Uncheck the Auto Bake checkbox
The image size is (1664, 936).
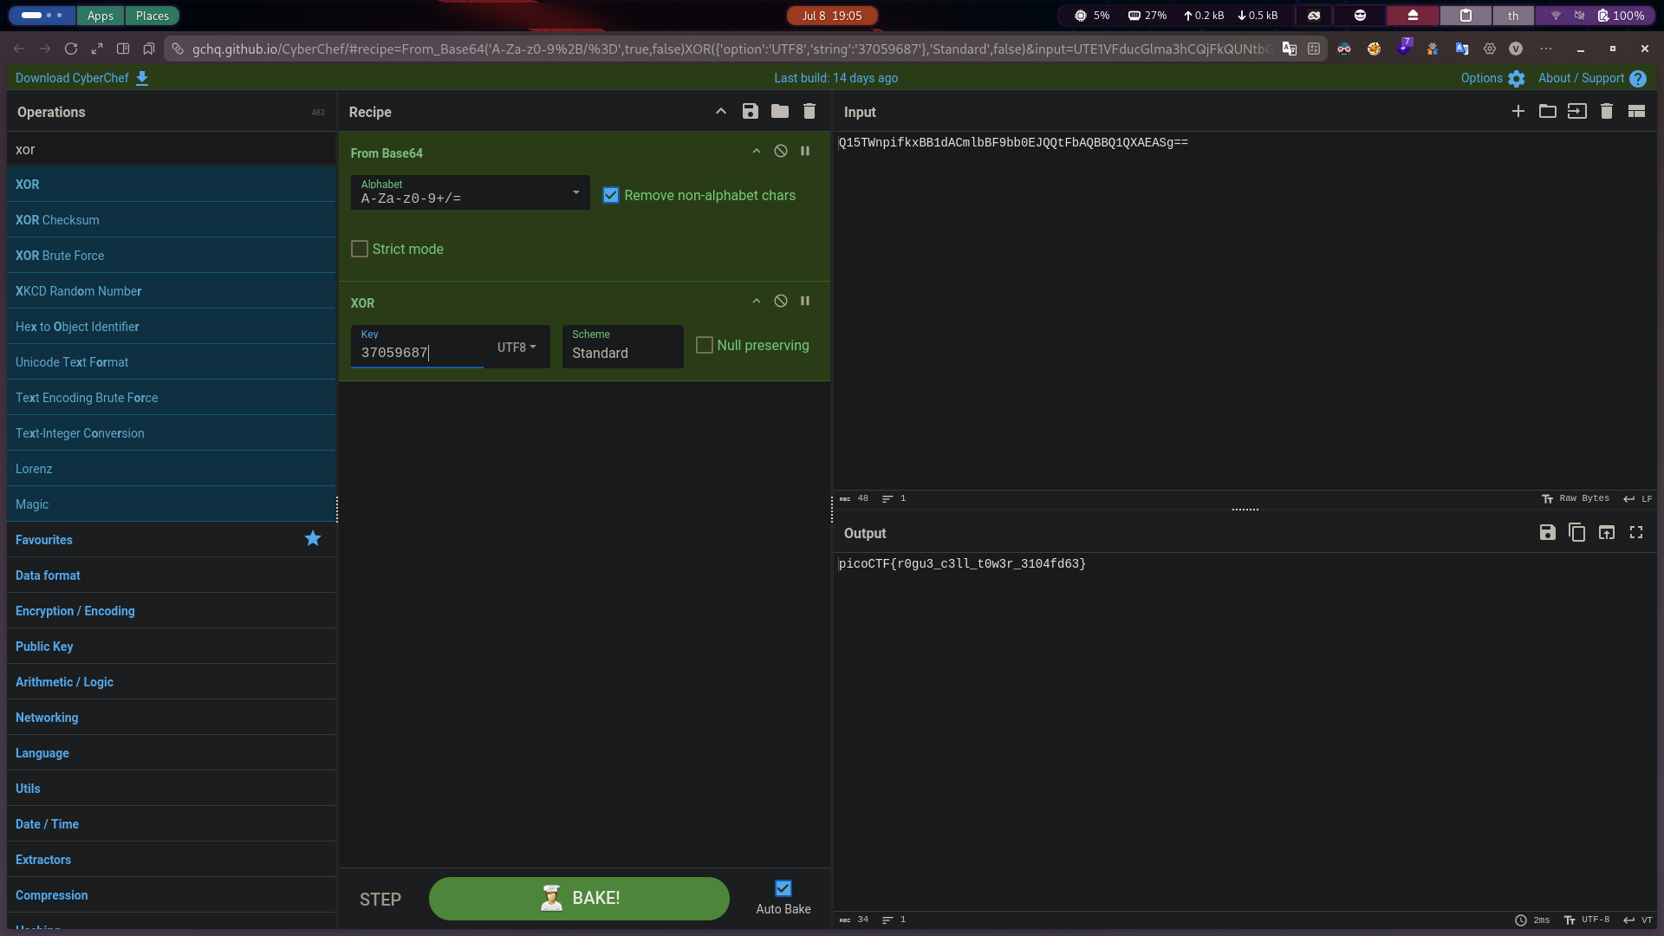783,888
